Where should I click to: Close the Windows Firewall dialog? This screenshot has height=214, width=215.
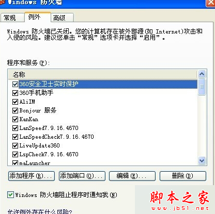pyautogui.click(x=211, y=3)
